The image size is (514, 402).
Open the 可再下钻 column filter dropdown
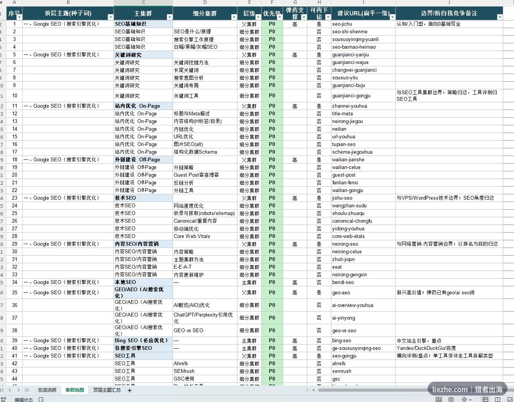[x=328, y=17]
